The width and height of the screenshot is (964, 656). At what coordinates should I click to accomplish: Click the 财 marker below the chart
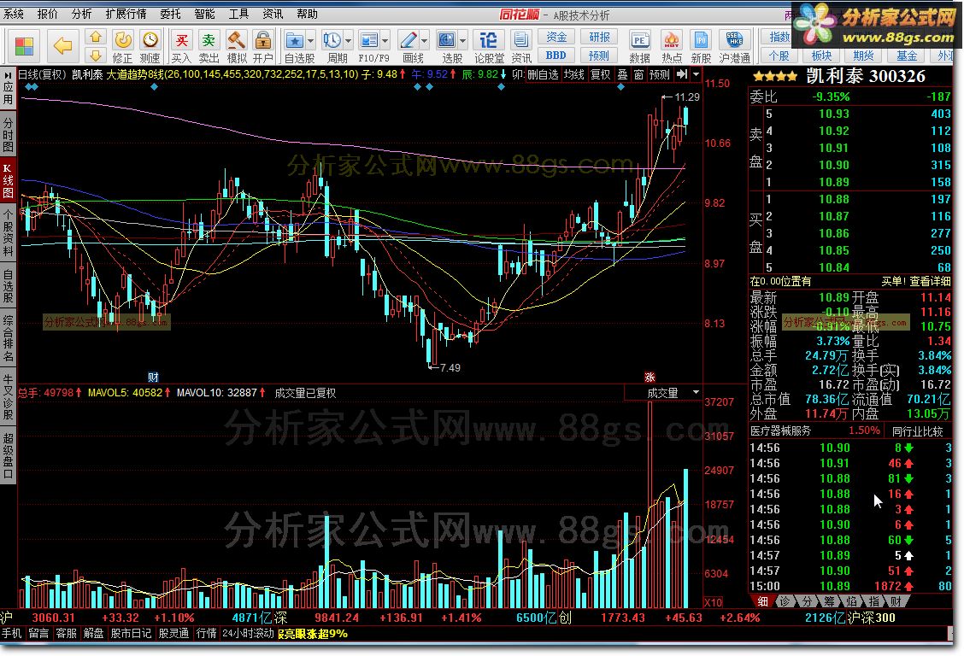[153, 378]
